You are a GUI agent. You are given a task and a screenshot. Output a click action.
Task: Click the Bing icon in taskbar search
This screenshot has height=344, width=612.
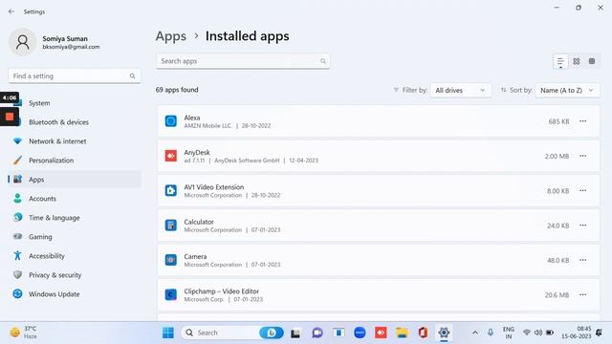click(272, 333)
